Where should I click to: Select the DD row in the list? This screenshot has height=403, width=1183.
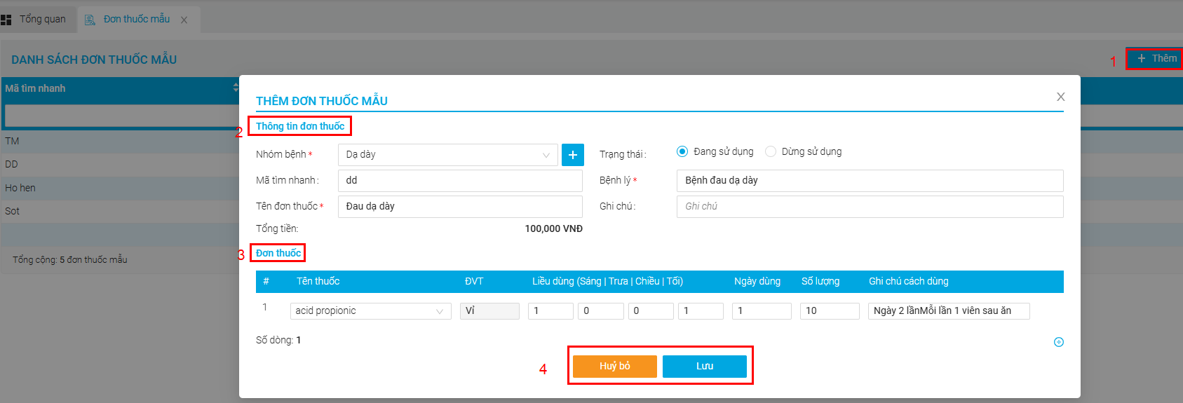tap(120, 165)
